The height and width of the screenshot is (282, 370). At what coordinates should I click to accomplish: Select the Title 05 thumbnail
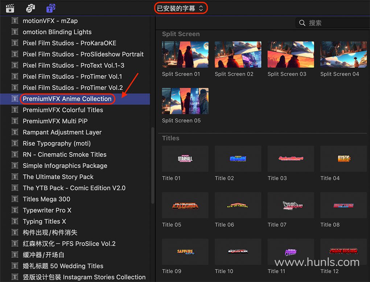(185, 205)
